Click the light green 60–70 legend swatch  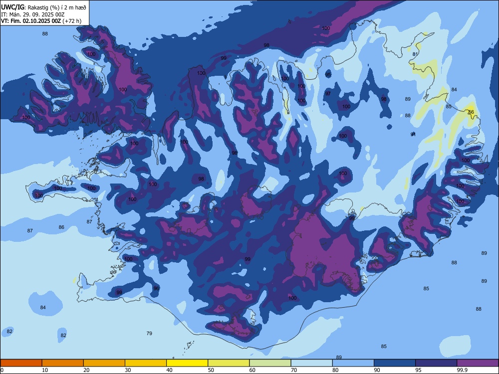[270, 363]
